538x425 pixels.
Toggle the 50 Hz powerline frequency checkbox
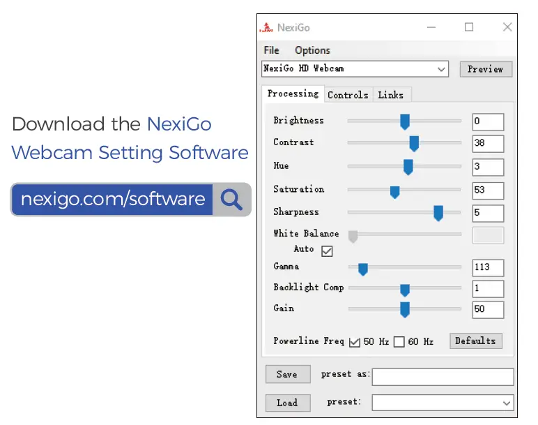(355, 342)
